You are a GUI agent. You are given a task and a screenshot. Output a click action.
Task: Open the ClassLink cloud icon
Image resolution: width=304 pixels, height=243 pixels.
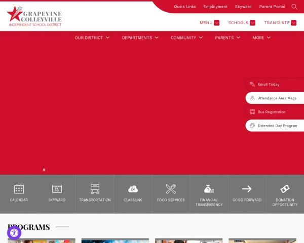tap(133, 189)
